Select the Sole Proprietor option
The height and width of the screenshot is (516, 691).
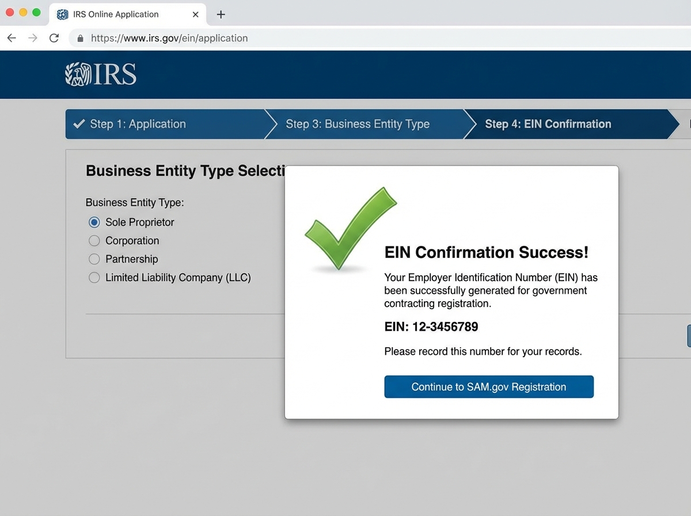coord(94,222)
